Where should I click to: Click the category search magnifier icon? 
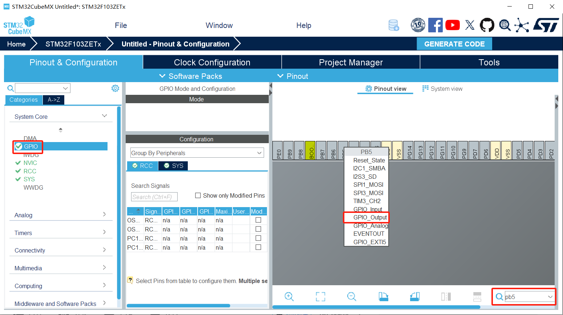tap(11, 88)
